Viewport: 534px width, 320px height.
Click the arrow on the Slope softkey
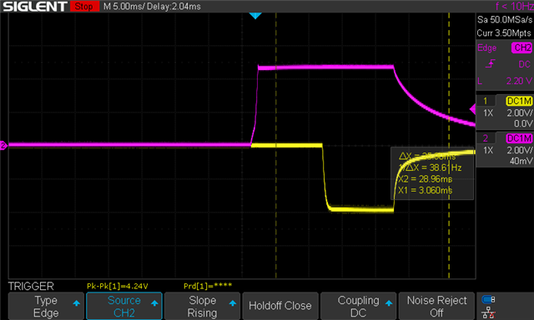233,303
